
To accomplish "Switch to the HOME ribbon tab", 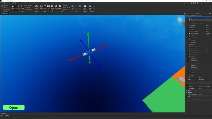I will click(x=20, y=3).
